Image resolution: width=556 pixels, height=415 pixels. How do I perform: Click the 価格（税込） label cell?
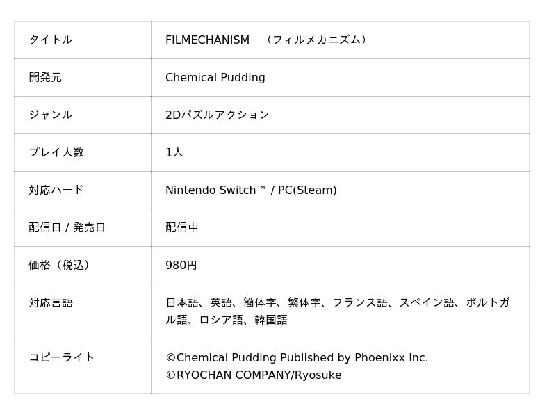[59, 265]
